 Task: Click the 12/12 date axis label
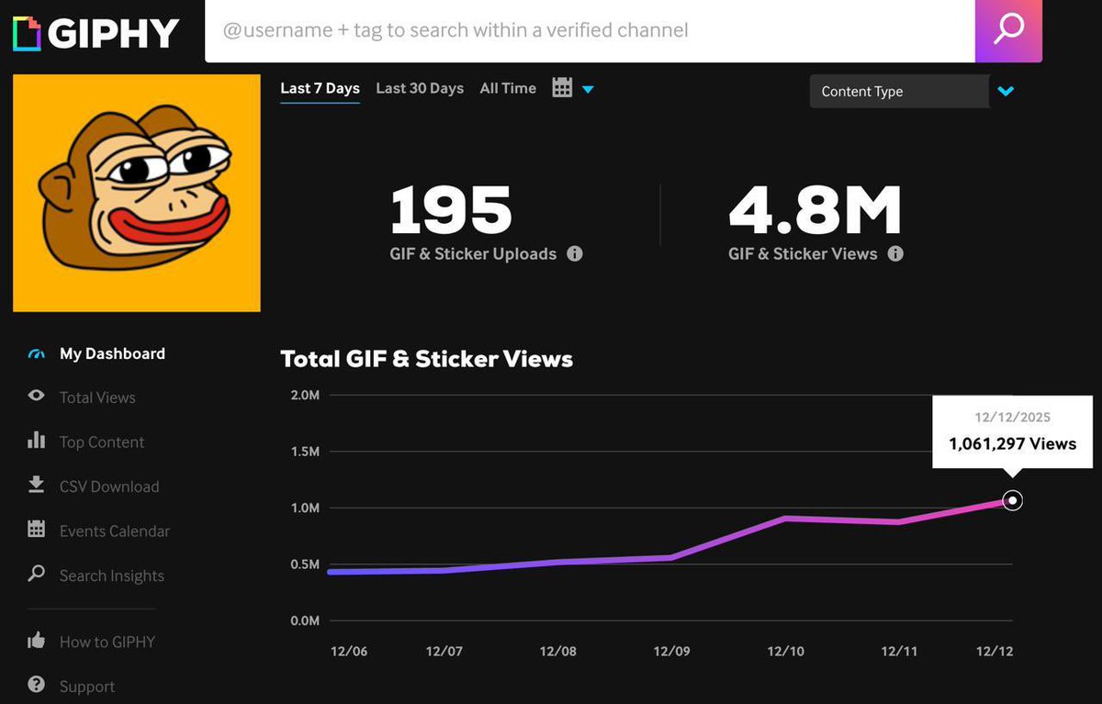tap(995, 652)
